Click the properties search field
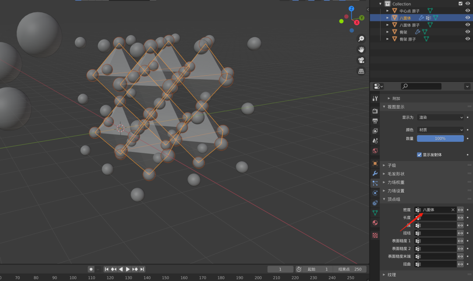 pos(421,87)
